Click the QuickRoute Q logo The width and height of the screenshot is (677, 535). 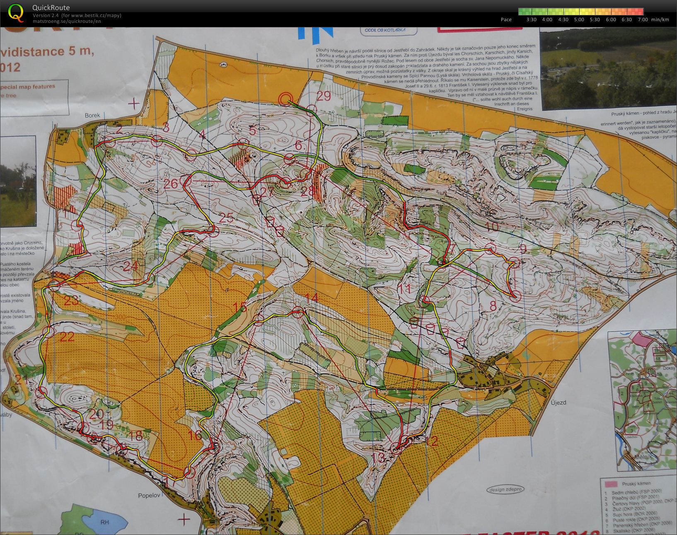point(16,12)
